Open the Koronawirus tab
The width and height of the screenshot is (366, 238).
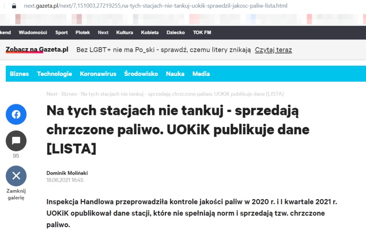(98, 74)
